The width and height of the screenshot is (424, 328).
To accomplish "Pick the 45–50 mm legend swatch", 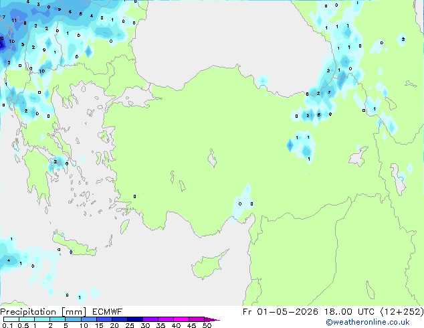I will click(197, 319).
